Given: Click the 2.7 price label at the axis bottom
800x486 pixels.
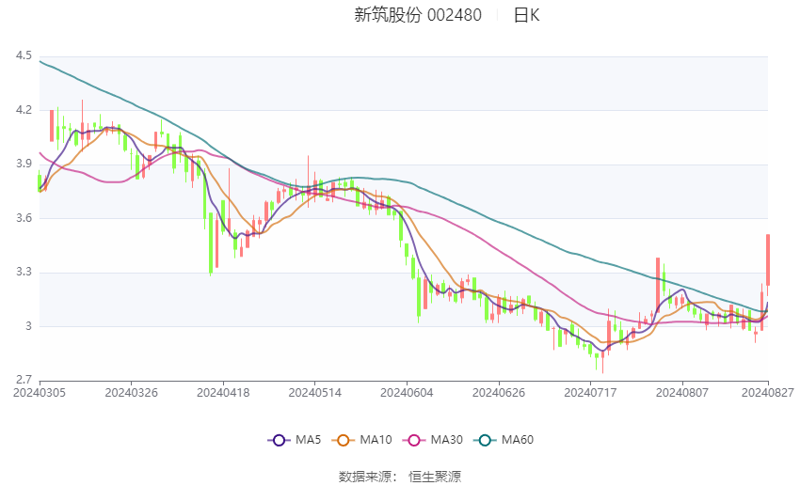Looking at the screenshot, I should (x=24, y=380).
